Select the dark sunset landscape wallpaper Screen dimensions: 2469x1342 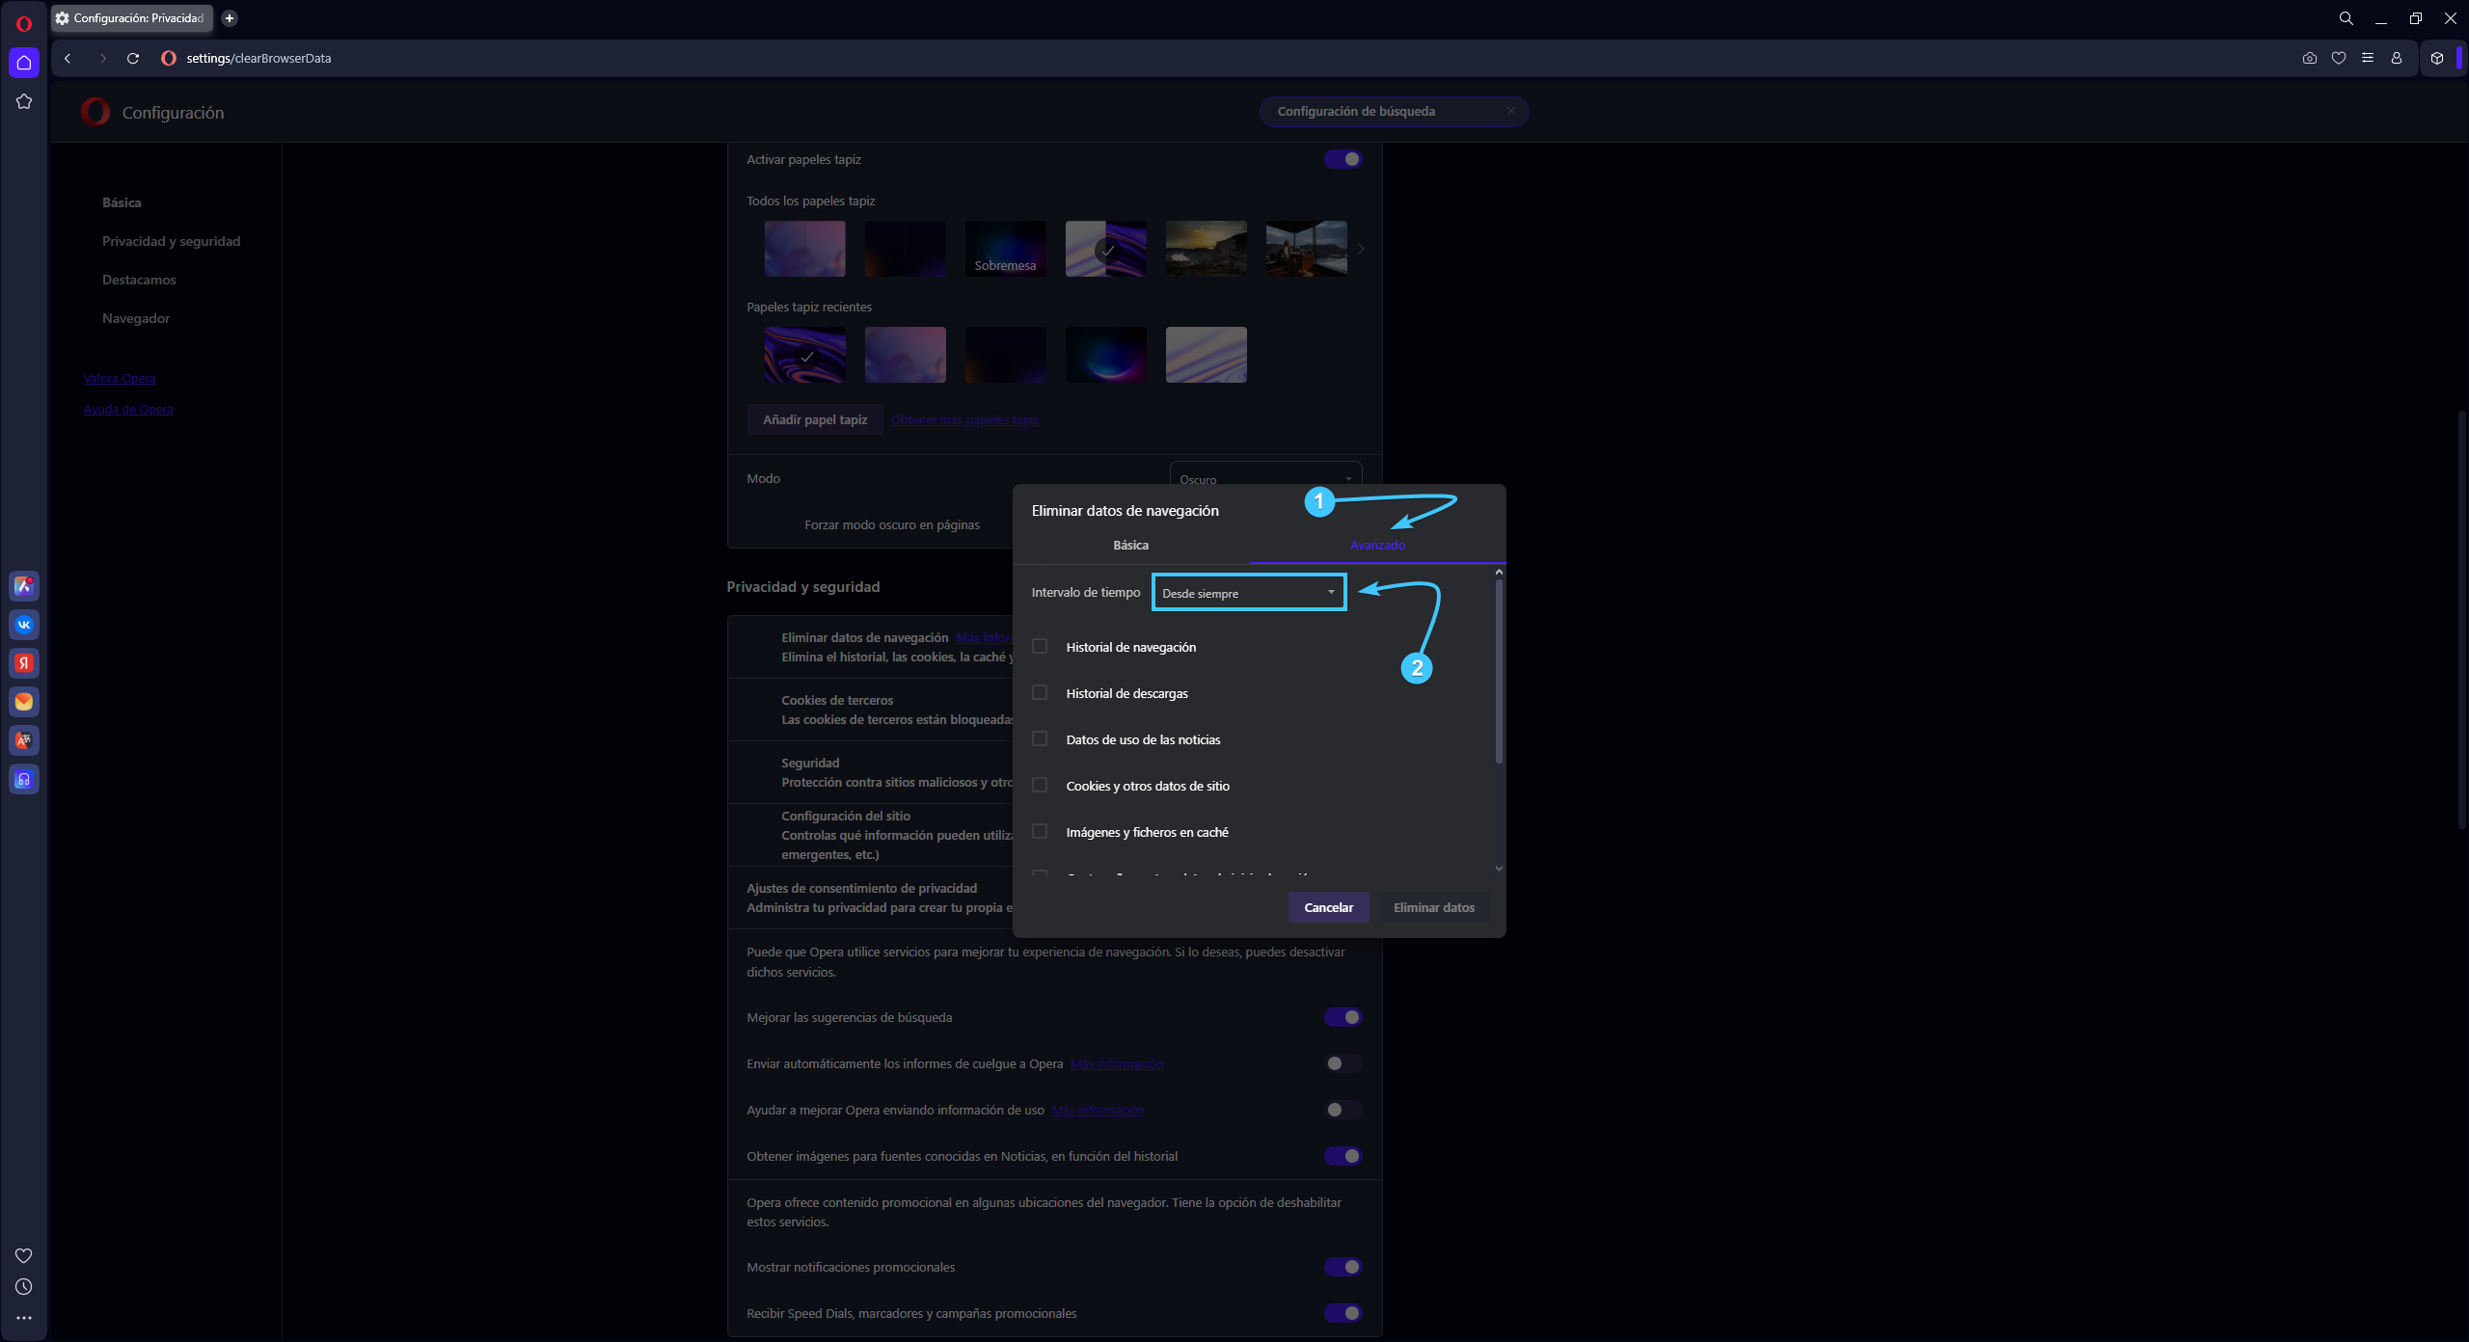click(1206, 249)
